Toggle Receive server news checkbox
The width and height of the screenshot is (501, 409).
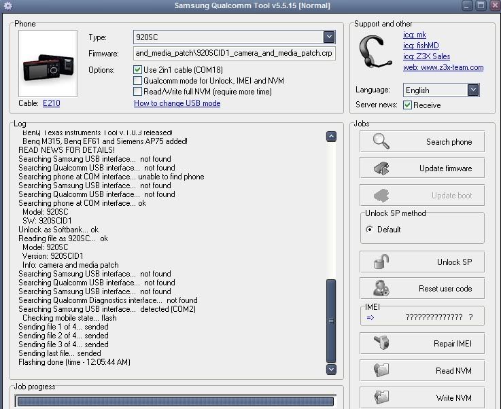click(x=407, y=105)
